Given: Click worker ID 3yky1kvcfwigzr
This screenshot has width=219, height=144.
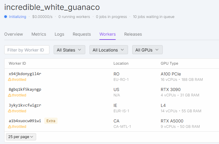Looking at the screenshot, I should tap(25, 105).
